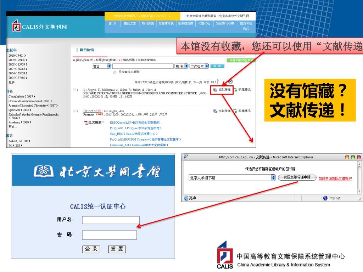Open the 我的期刊收藏 nav item
363x272 pixels.
coord(225,23)
